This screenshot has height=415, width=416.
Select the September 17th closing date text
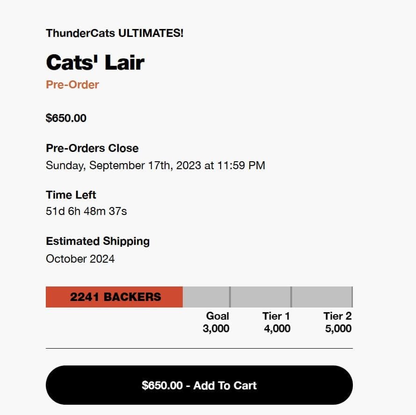pyautogui.click(x=155, y=165)
